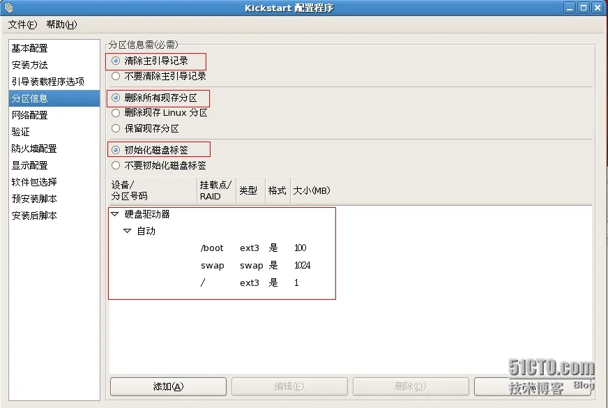Click the 添加(A) button
Viewport: 608px width, 408px height.
tap(168, 386)
